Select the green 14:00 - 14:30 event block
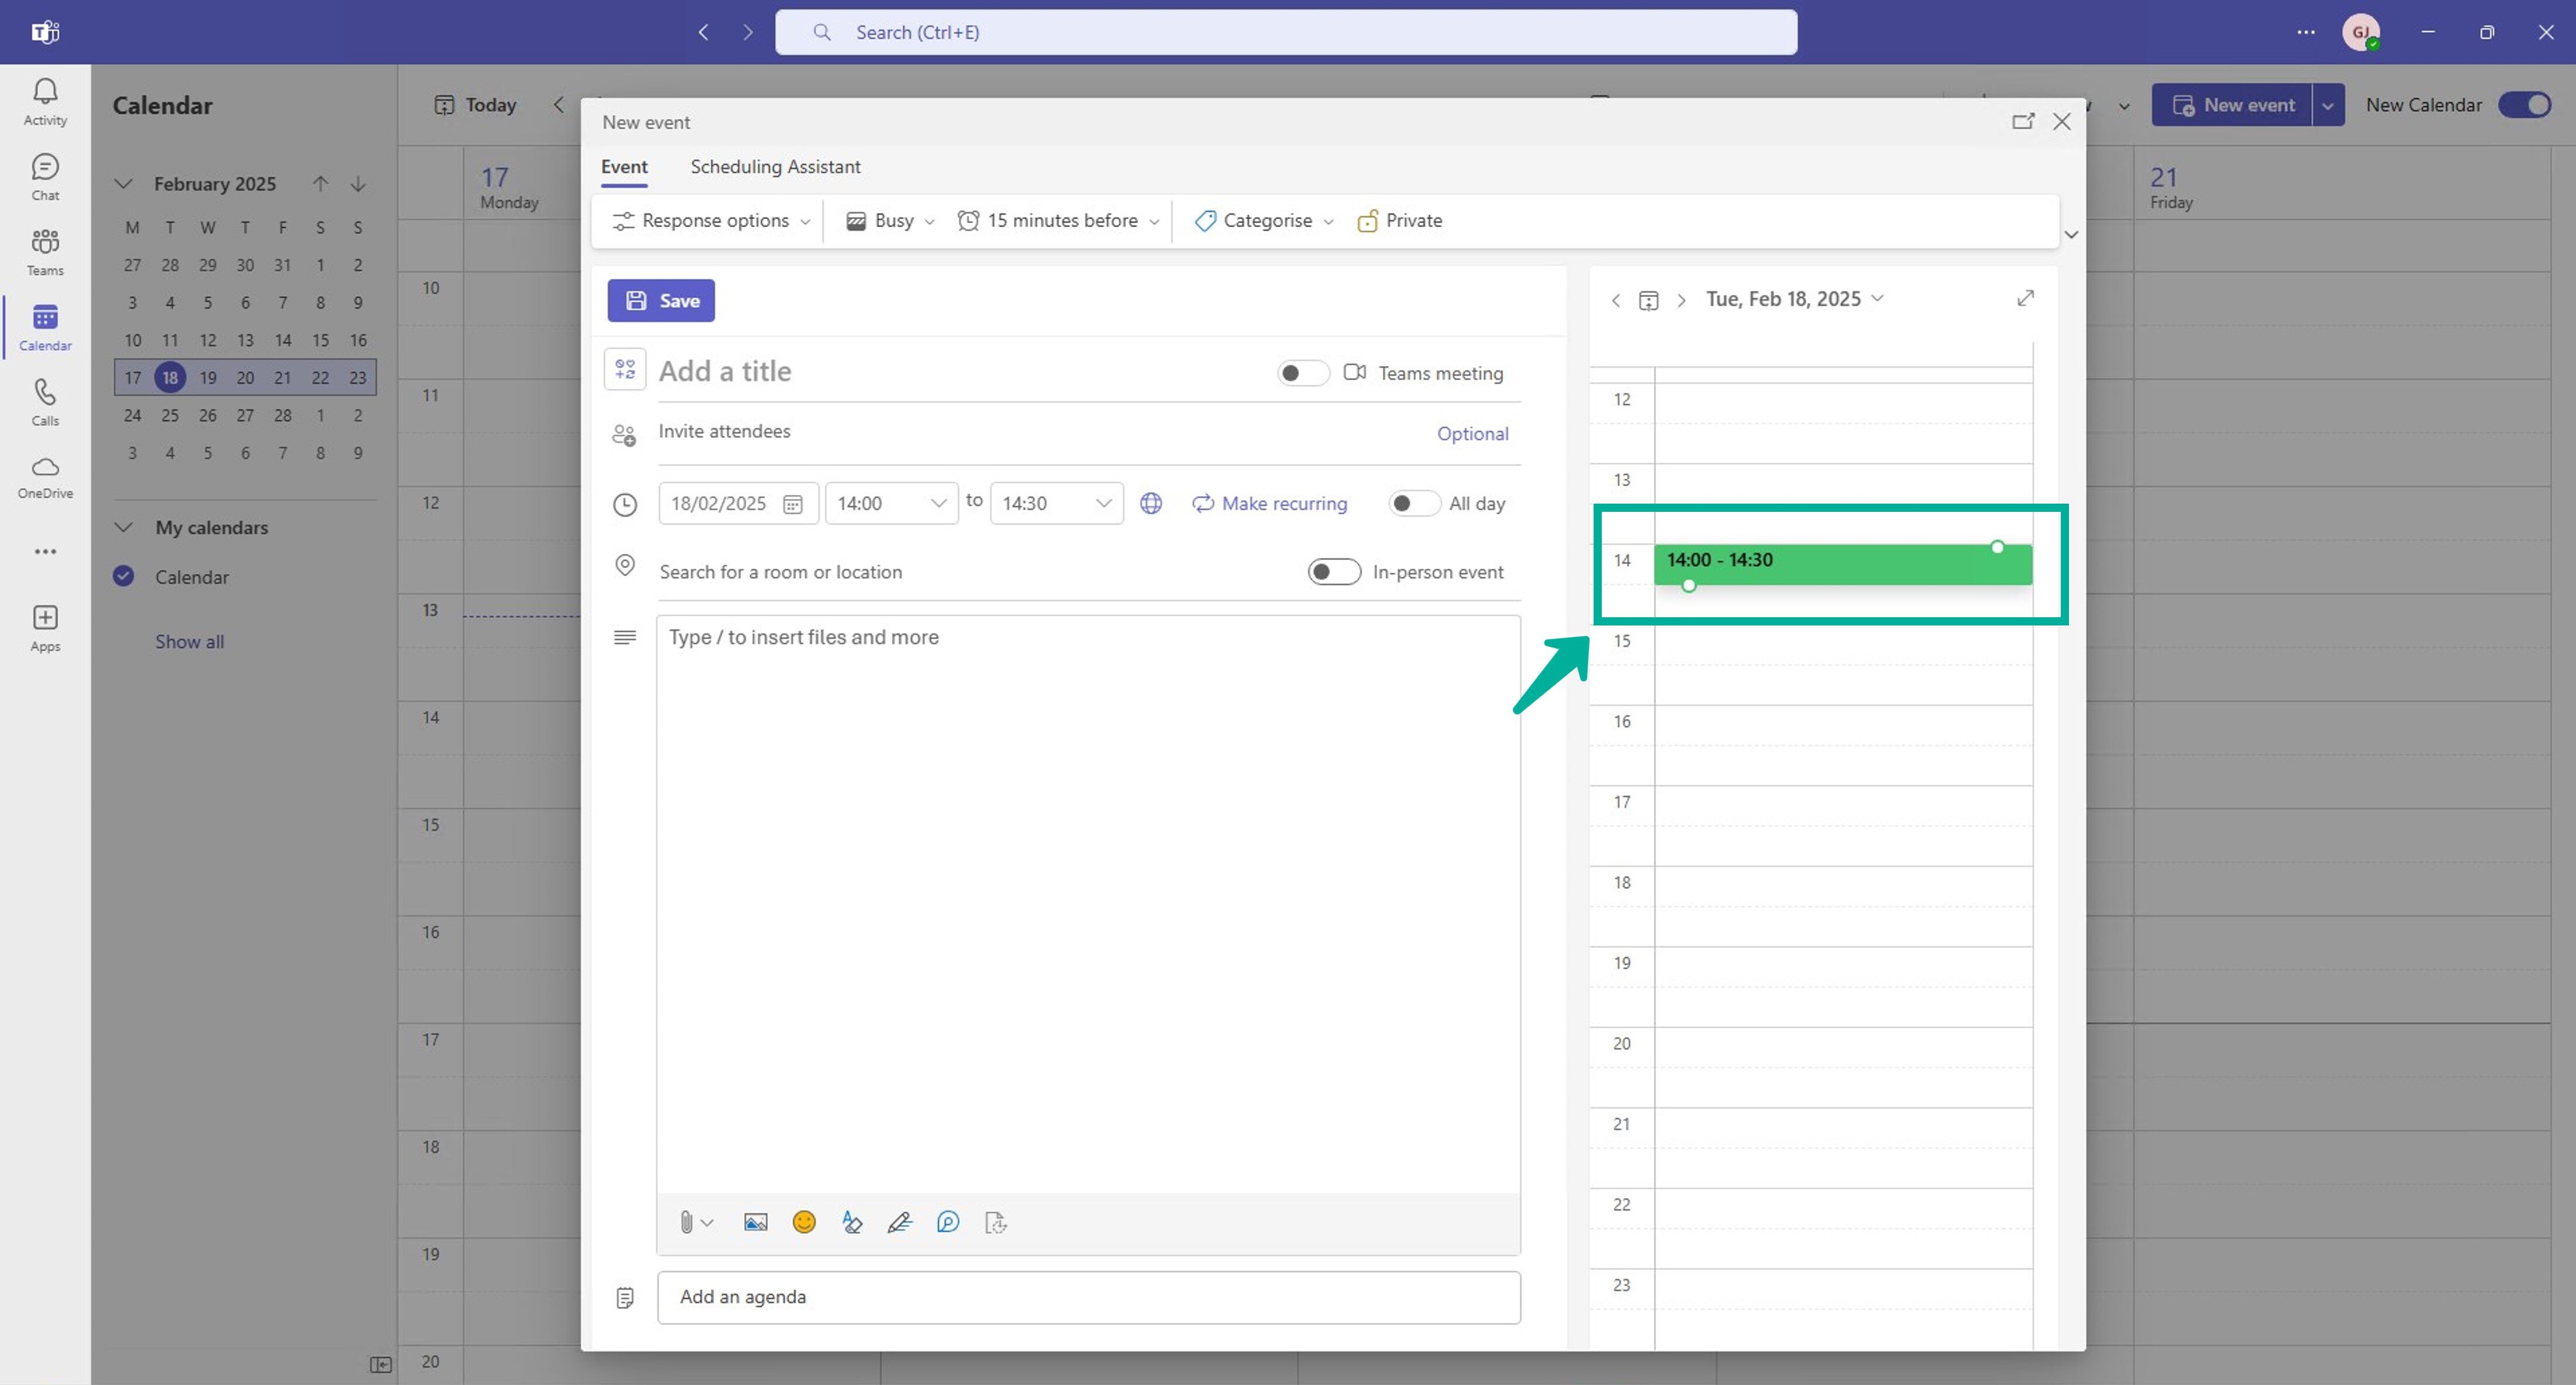2576x1385 pixels. pyautogui.click(x=1842, y=564)
